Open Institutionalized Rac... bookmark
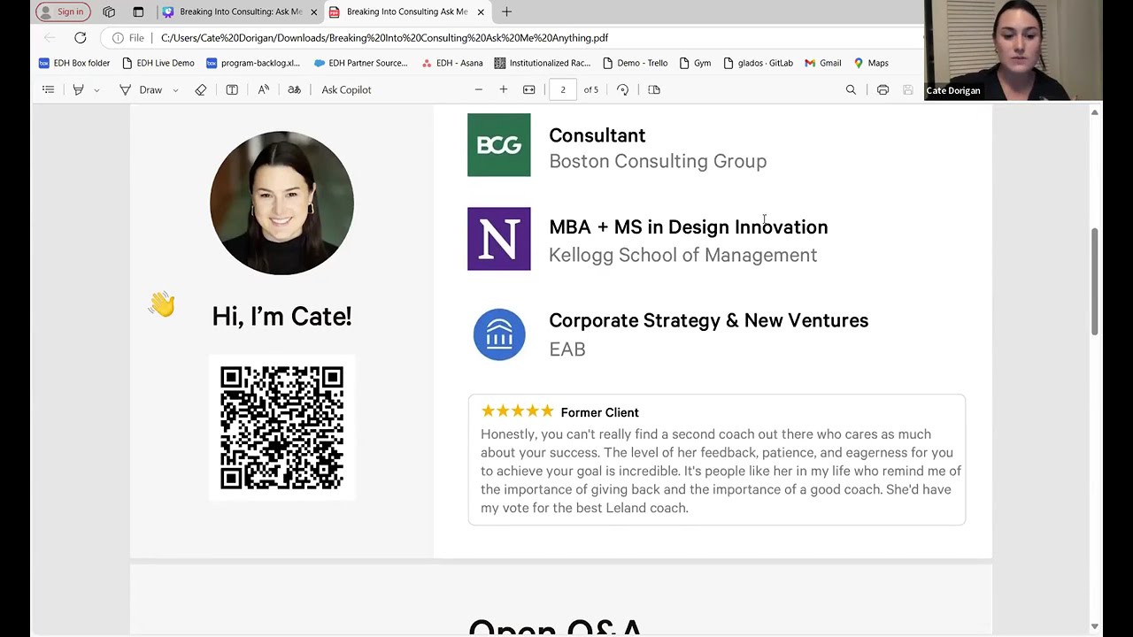The width and height of the screenshot is (1133, 637). [x=543, y=63]
